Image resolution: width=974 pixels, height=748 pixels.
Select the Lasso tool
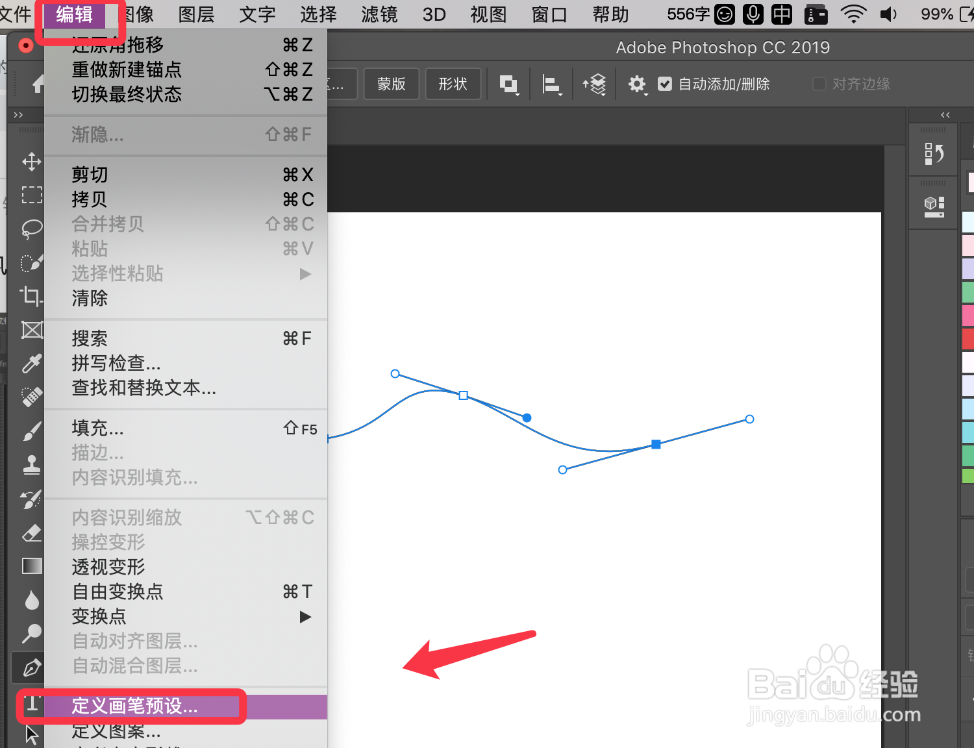[31, 229]
